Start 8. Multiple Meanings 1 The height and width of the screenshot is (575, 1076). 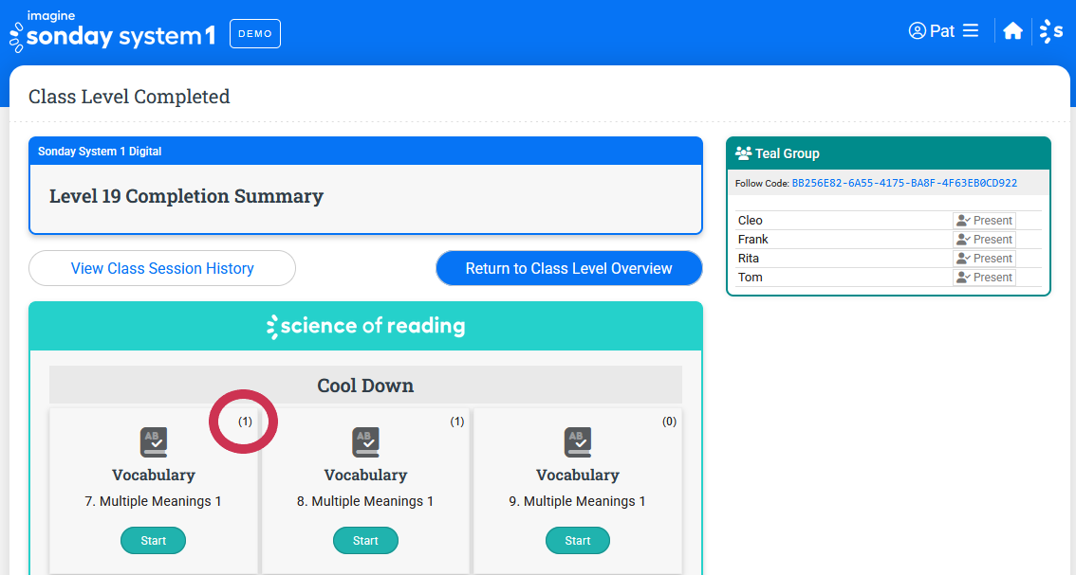point(365,540)
